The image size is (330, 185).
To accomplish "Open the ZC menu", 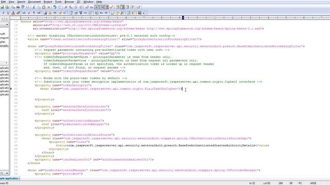I will coord(79,2).
